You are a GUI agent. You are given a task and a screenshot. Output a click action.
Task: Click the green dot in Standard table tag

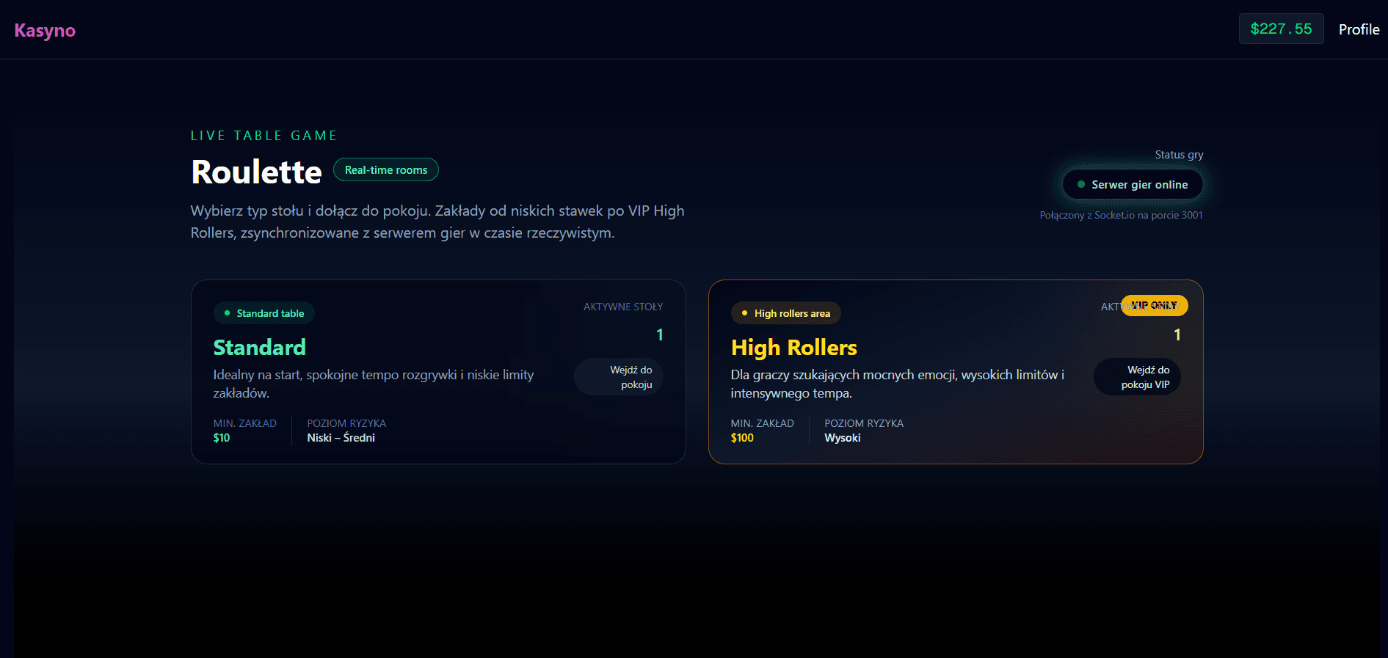click(x=227, y=313)
